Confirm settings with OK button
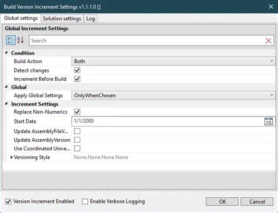Image resolution: width=278 pixels, height=213 pixels. 222,201
